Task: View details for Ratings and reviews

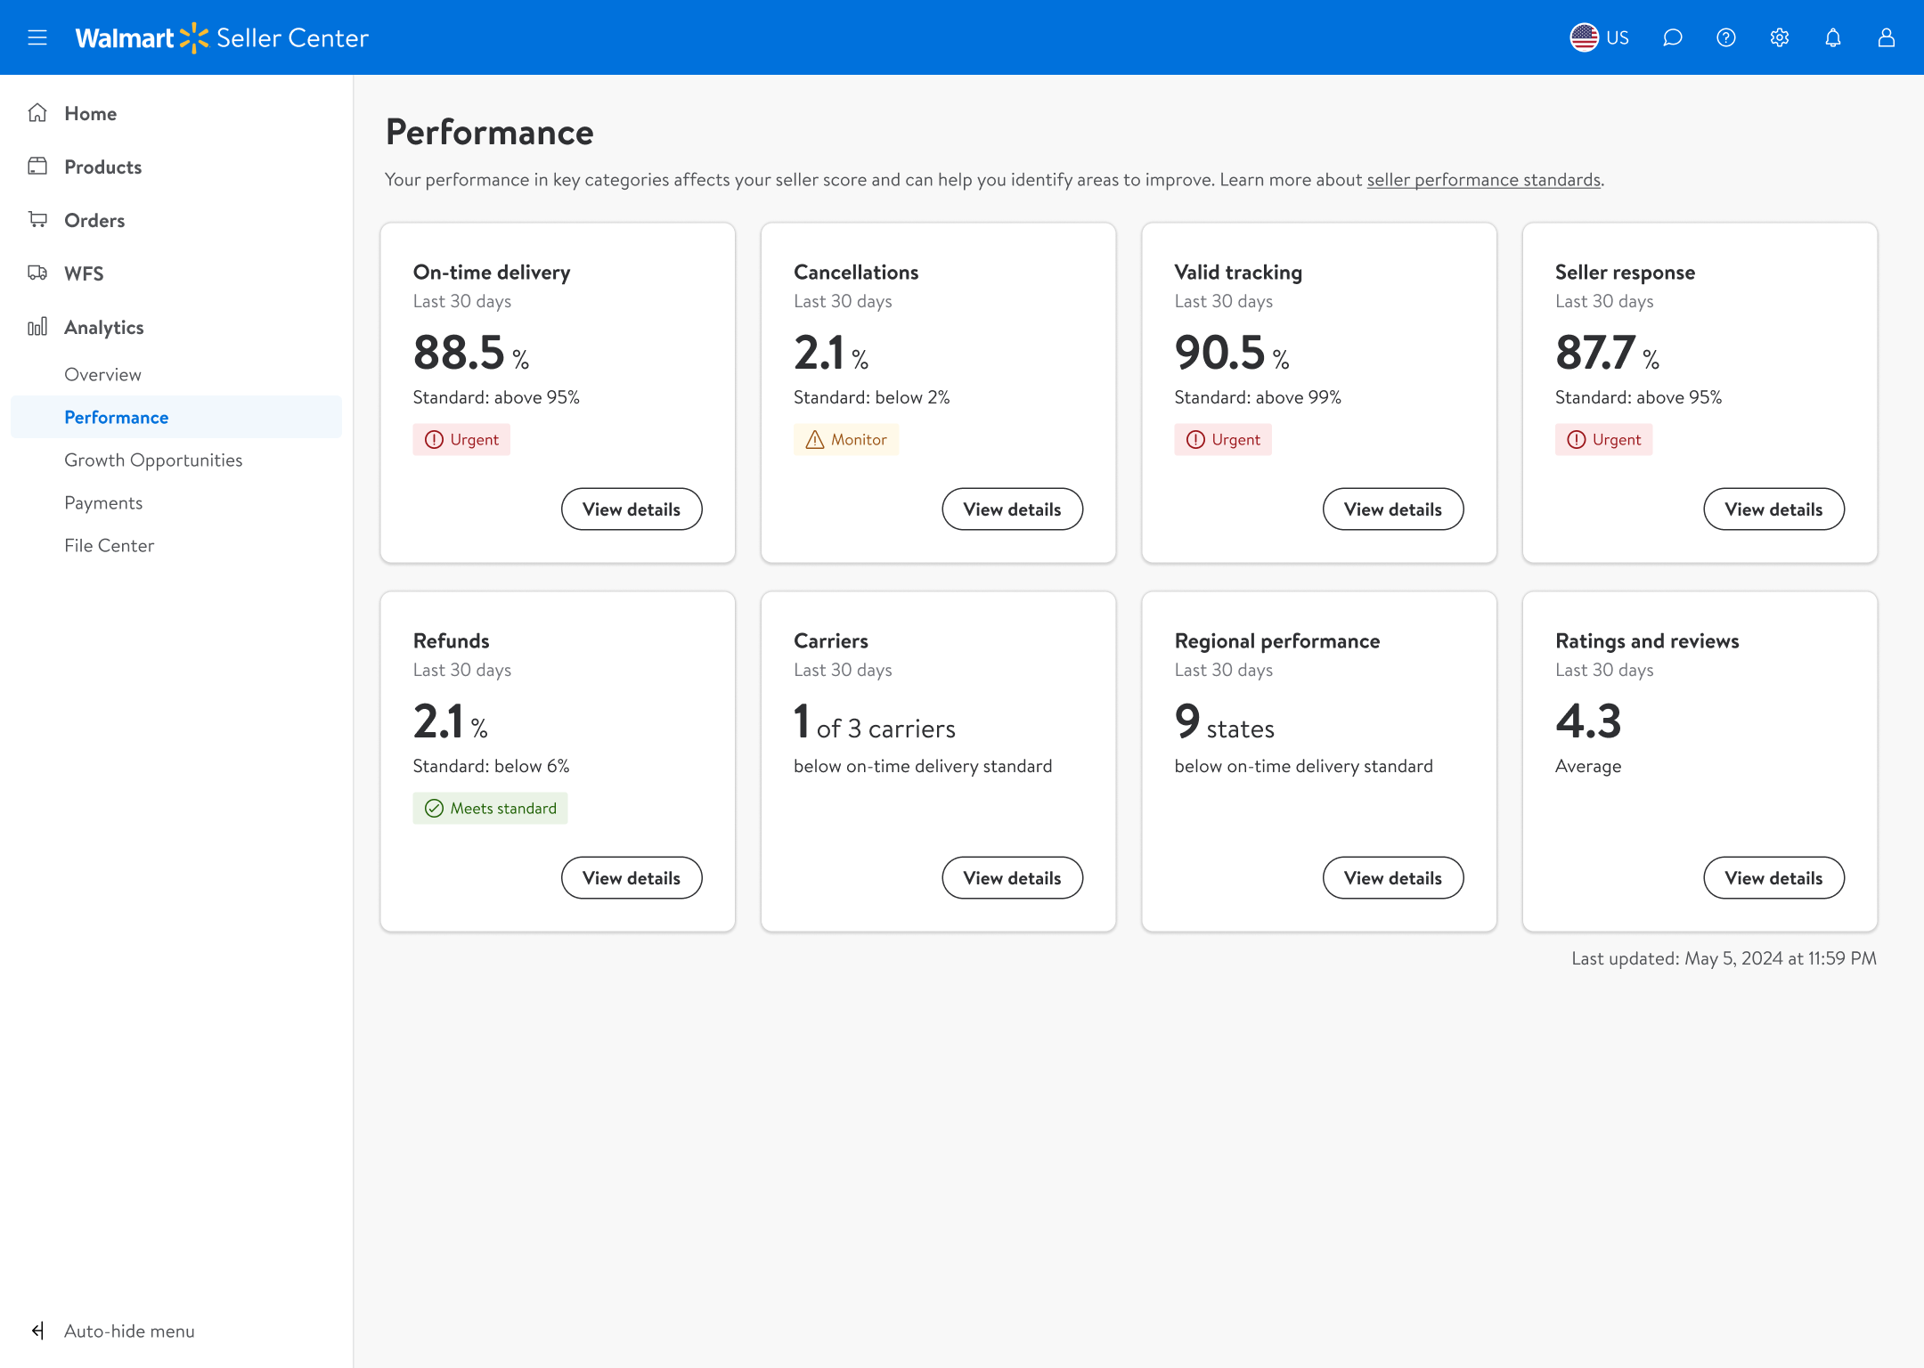Action: (1773, 878)
